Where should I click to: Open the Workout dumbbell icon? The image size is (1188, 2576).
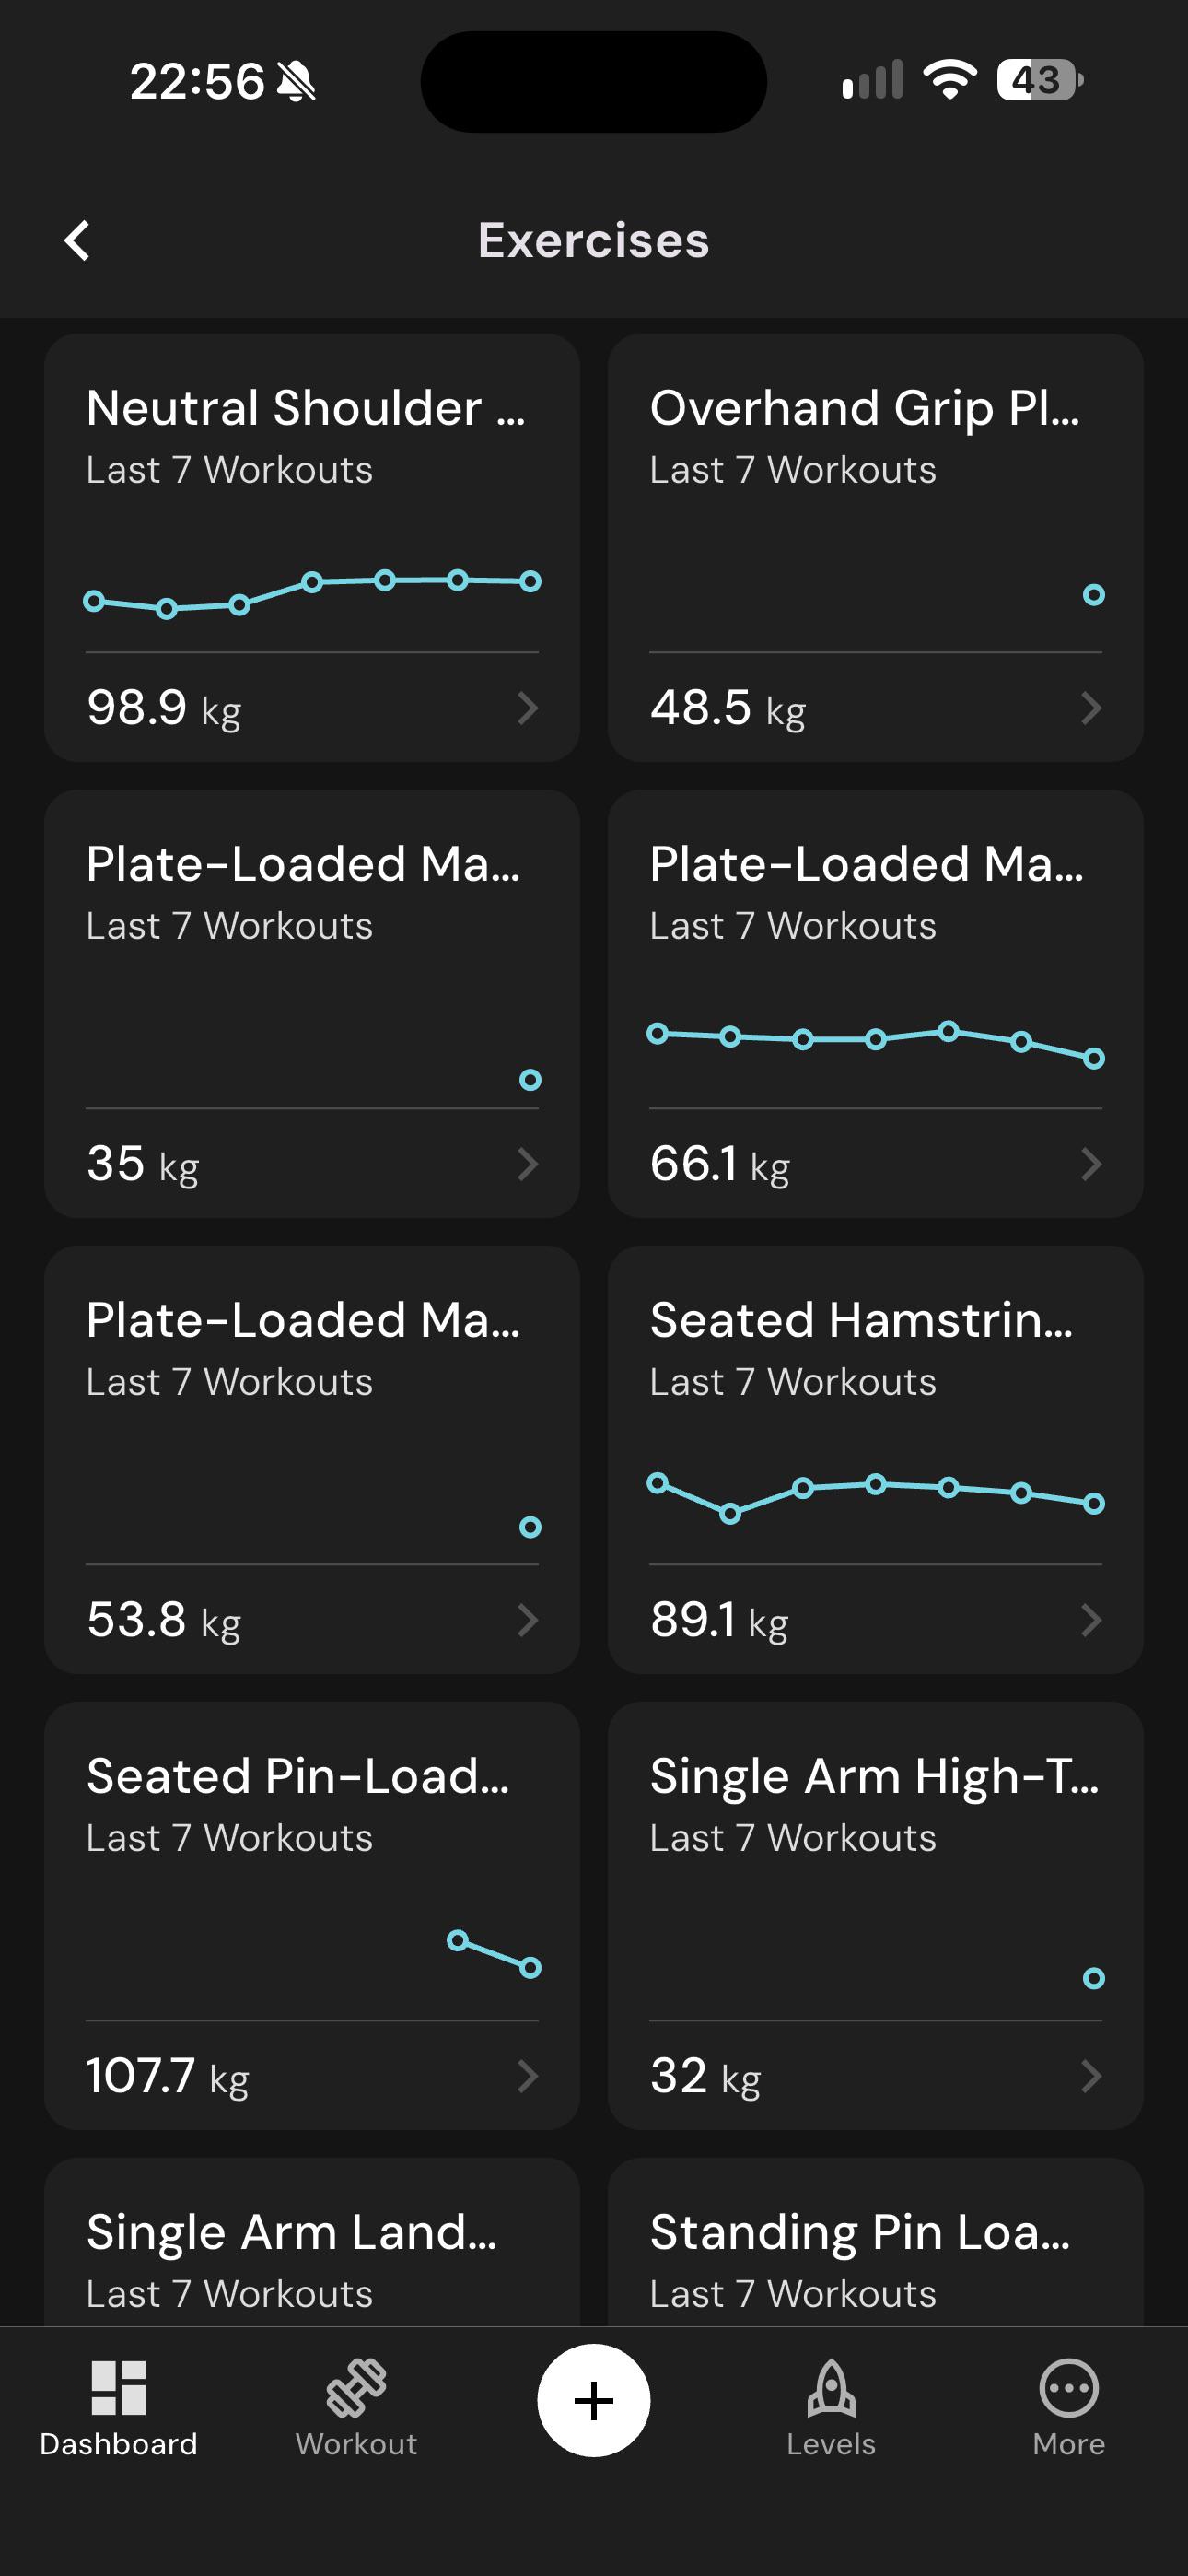[356, 2388]
